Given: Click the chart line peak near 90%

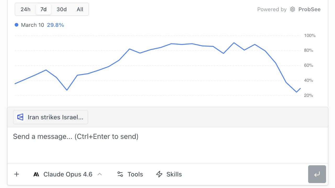Looking at the screenshot, I should coord(234,43).
